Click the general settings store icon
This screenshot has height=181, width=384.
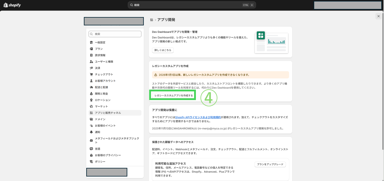(91, 42)
